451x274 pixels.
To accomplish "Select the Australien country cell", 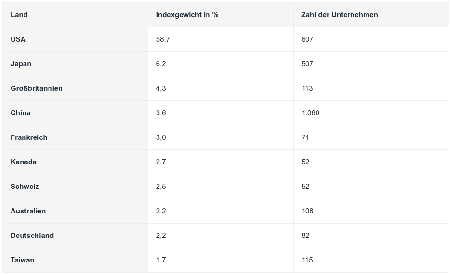I will click(28, 211).
